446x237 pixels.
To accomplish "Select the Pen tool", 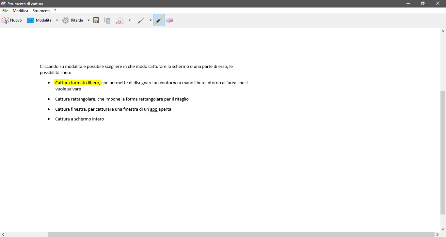I will [x=141, y=20].
